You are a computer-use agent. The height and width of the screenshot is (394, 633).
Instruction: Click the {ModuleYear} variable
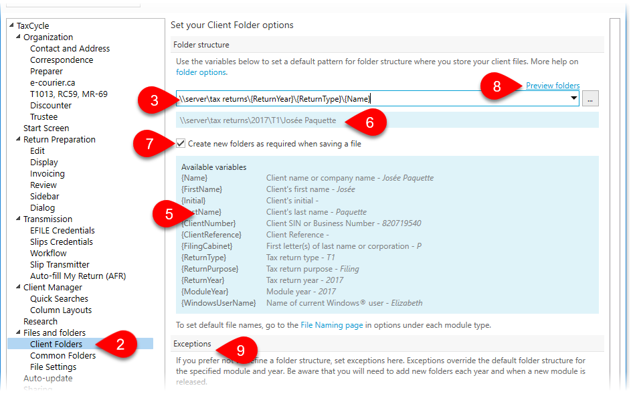(x=205, y=292)
